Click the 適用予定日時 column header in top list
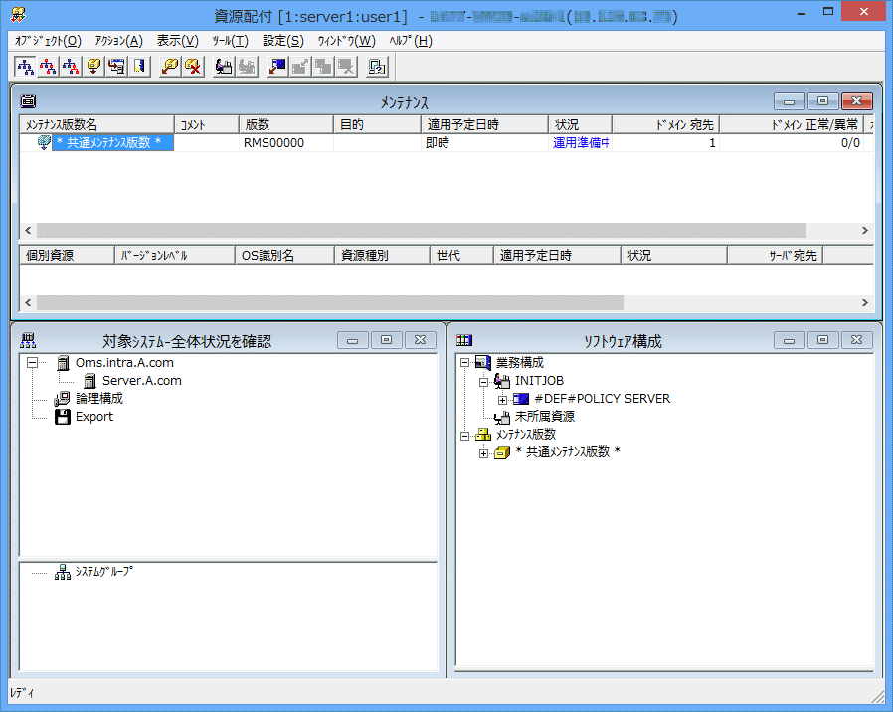893x712 pixels. point(483,125)
